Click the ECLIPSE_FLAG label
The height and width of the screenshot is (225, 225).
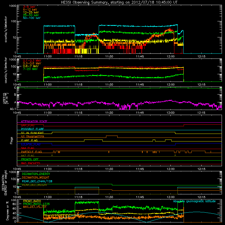(x=31, y=144)
